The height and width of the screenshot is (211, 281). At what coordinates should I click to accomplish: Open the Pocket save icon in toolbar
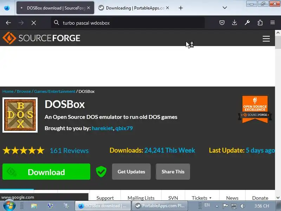(222, 23)
